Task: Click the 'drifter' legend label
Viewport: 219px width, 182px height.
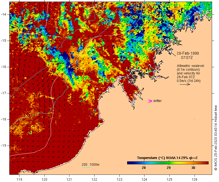Action: (x=157, y=101)
